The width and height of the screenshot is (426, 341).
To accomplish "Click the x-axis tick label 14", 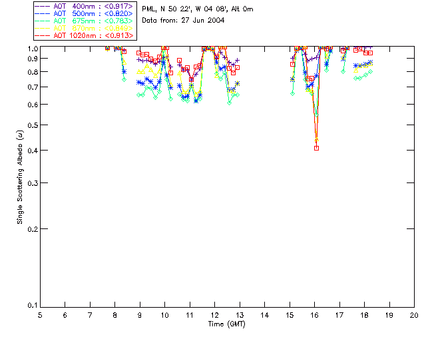I will click(x=265, y=315).
